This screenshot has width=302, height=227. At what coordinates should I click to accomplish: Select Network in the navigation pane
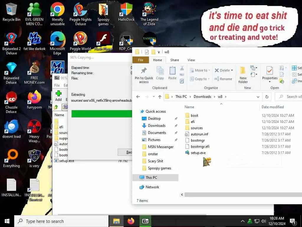[152, 187]
